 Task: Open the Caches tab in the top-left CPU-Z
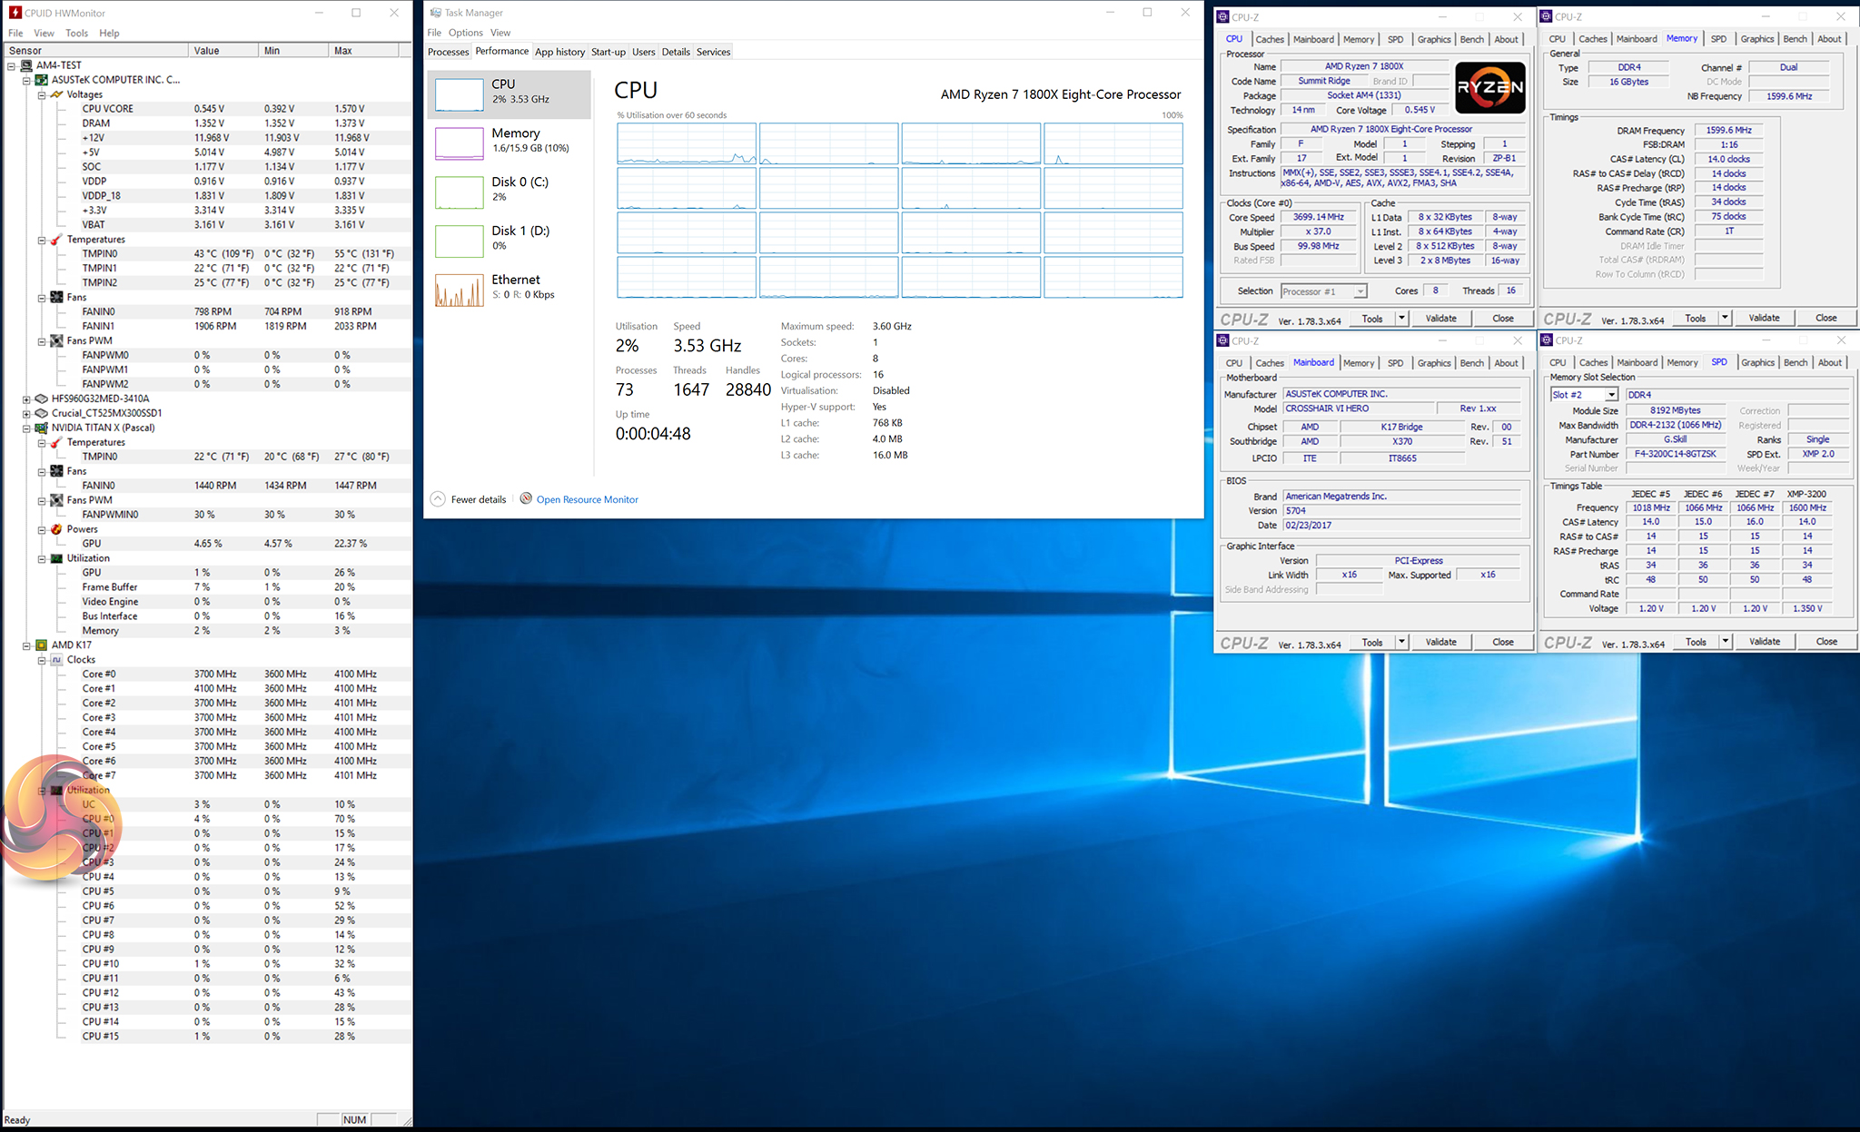1269,39
